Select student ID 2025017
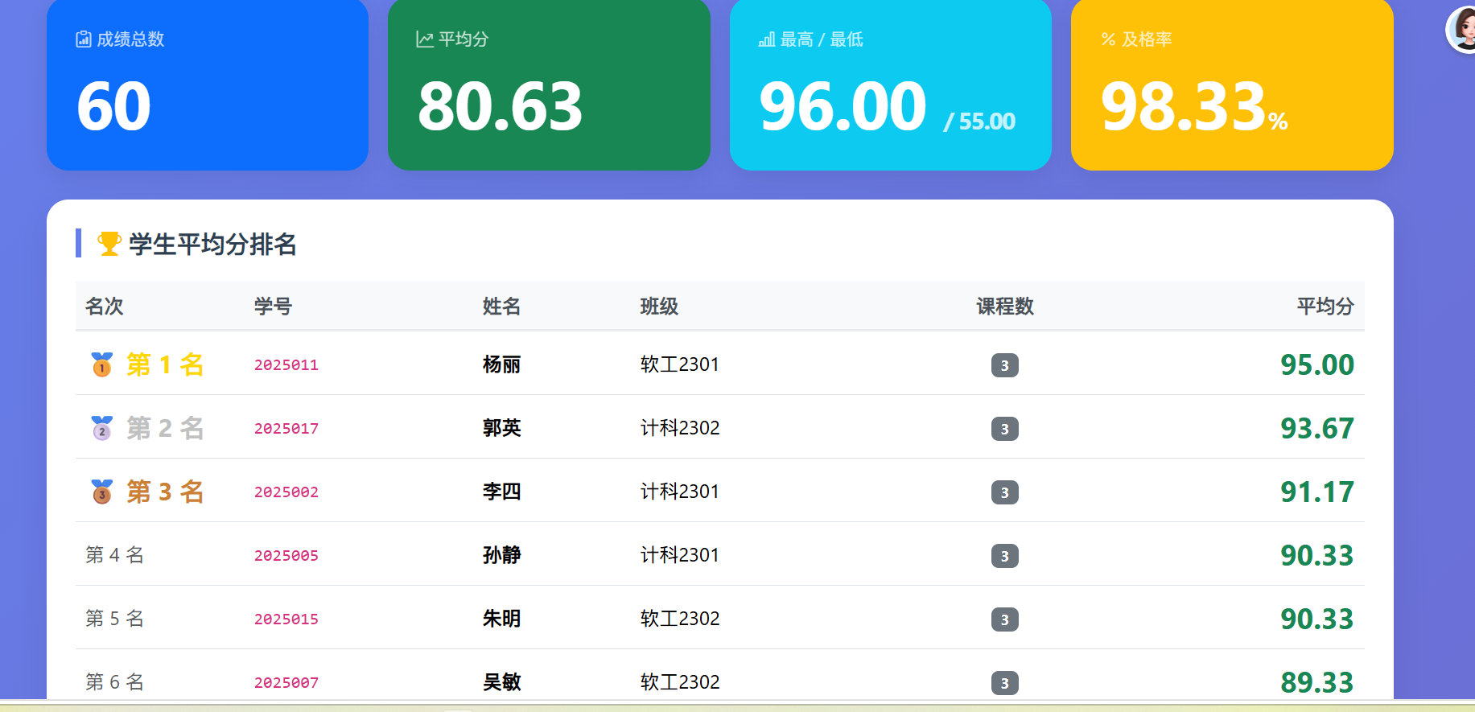This screenshot has width=1475, height=712. 286,429
